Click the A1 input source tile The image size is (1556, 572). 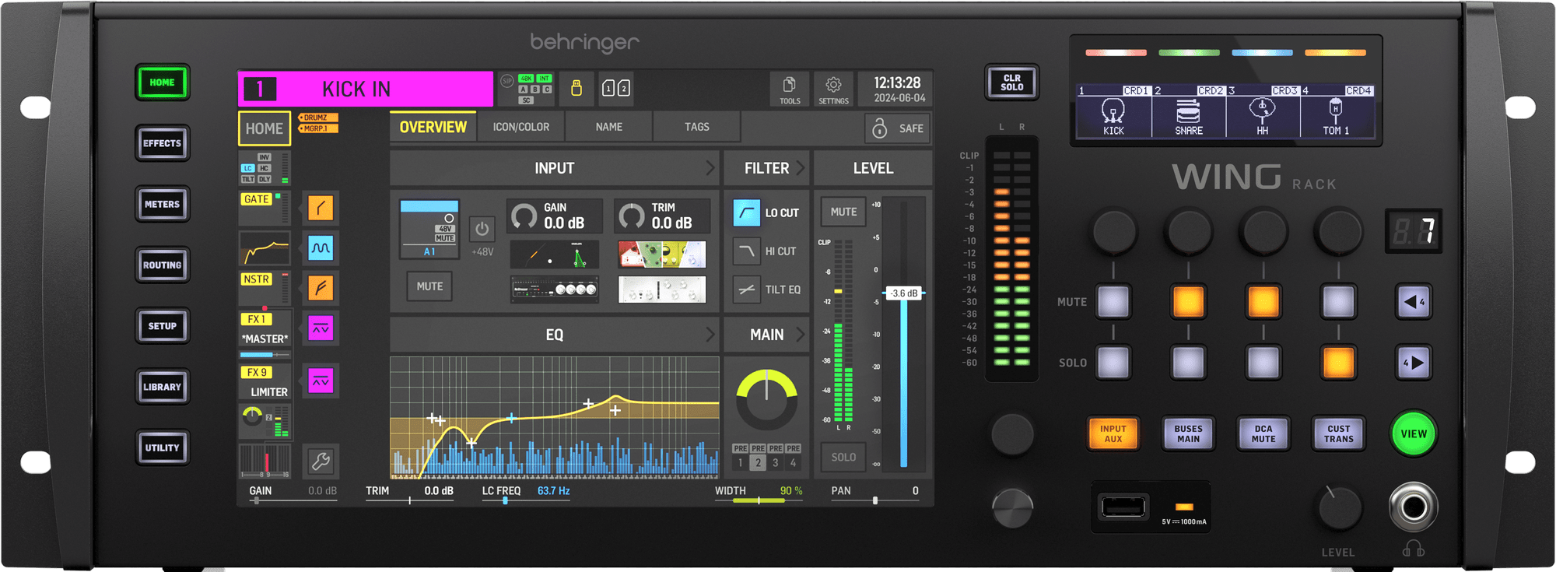429,229
